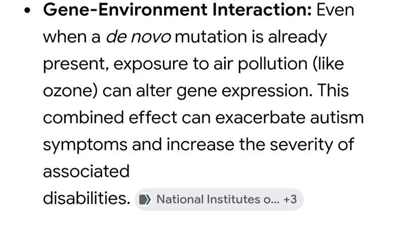Screen dimensions: 405x227
Task: Expand the +3 additional sources count
Action: tap(290, 199)
